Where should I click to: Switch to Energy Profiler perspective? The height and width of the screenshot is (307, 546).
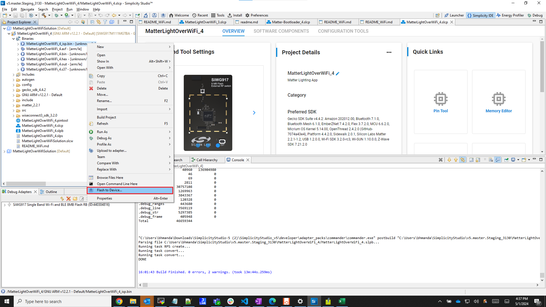point(510,15)
